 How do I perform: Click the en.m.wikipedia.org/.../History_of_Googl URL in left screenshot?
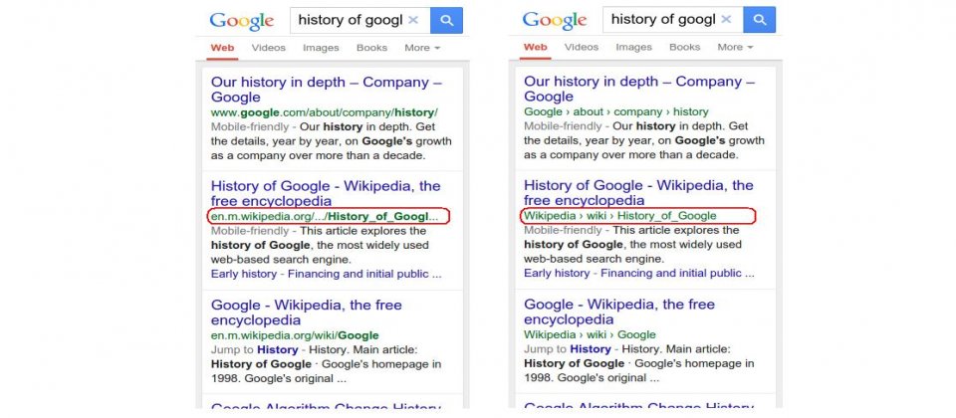(x=325, y=216)
